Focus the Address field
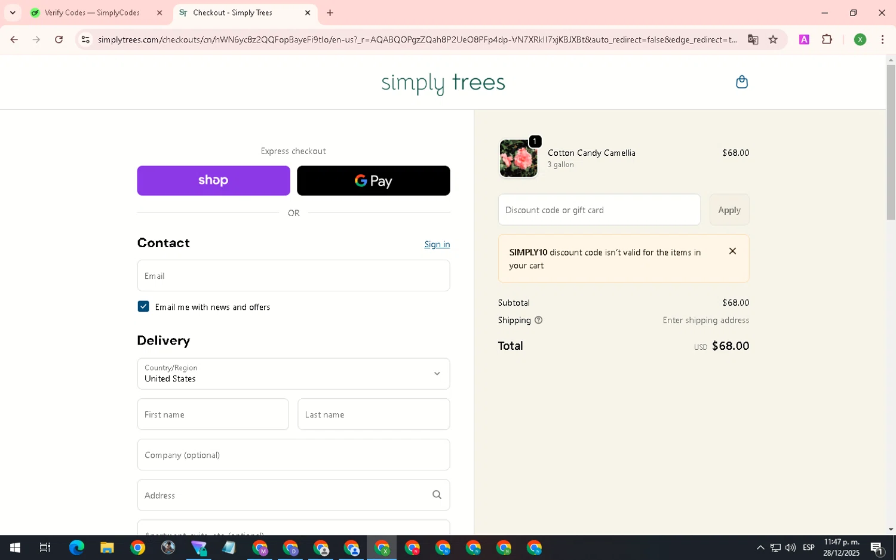Viewport: 896px width, 560px height. coord(293,495)
